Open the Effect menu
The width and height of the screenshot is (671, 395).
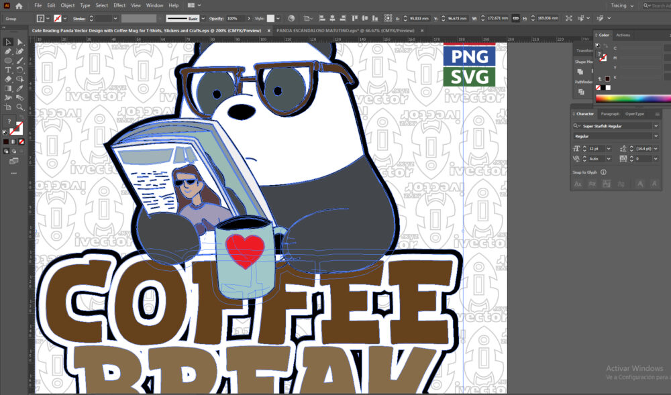pos(119,5)
